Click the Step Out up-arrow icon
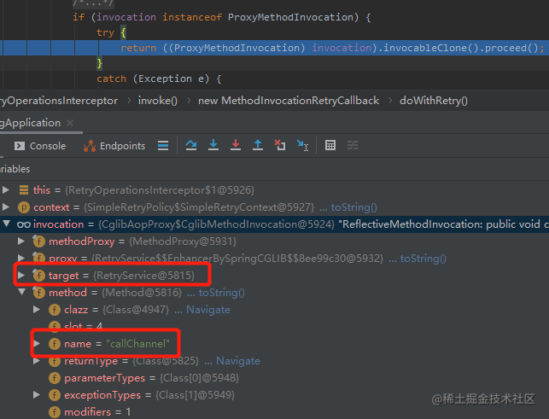549x419 pixels. [258, 145]
